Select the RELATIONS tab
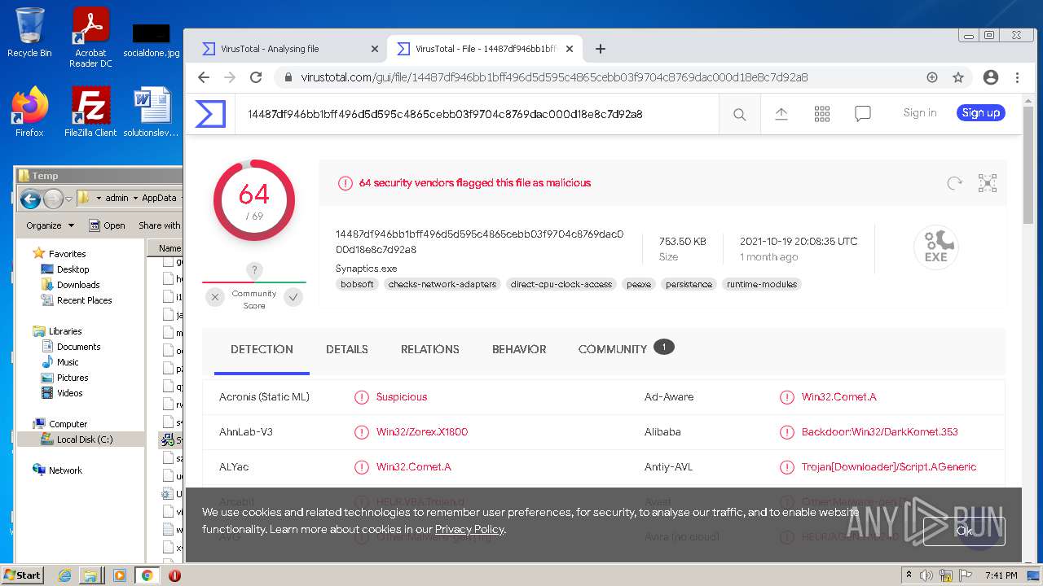1043x586 pixels. 430,349
